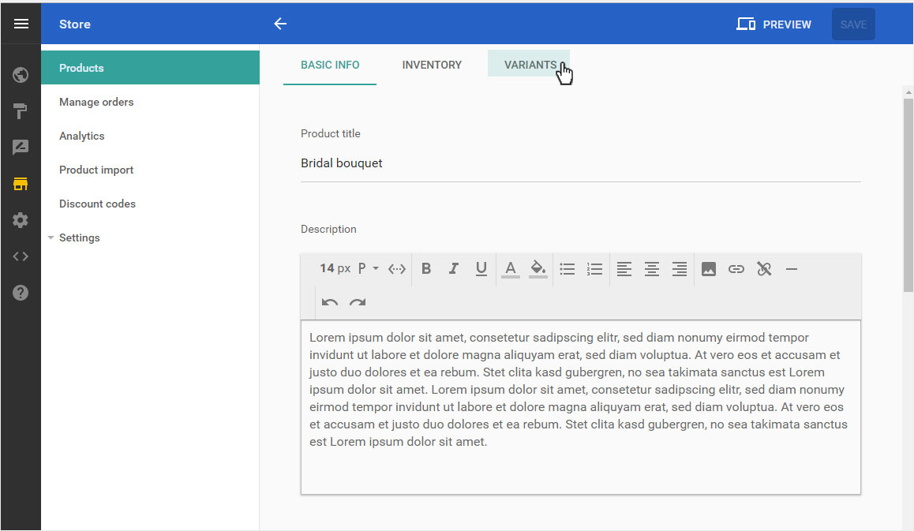Switch to the VARIANTS tab

pos(529,64)
